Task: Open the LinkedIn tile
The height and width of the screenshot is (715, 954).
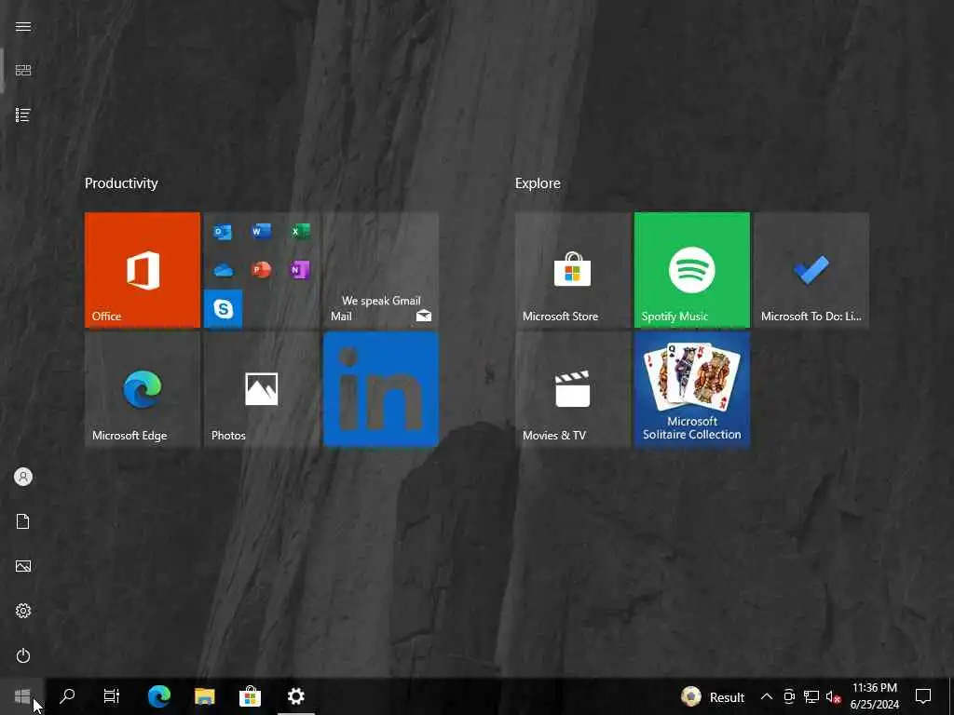Action: tap(381, 389)
